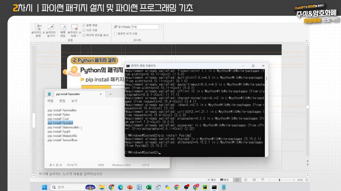Start 예행 연습 rehearsal timing
Viewport: 341px width, 191px height.
[63, 30]
